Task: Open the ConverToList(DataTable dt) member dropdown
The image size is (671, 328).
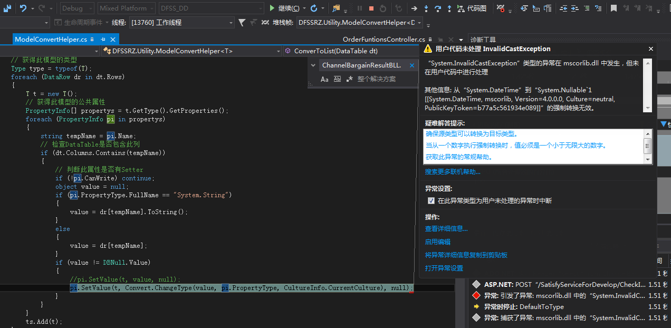Action: pyautogui.click(x=351, y=51)
